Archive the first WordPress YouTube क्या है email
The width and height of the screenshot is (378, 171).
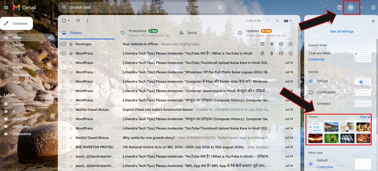pyautogui.click(x=262, y=53)
